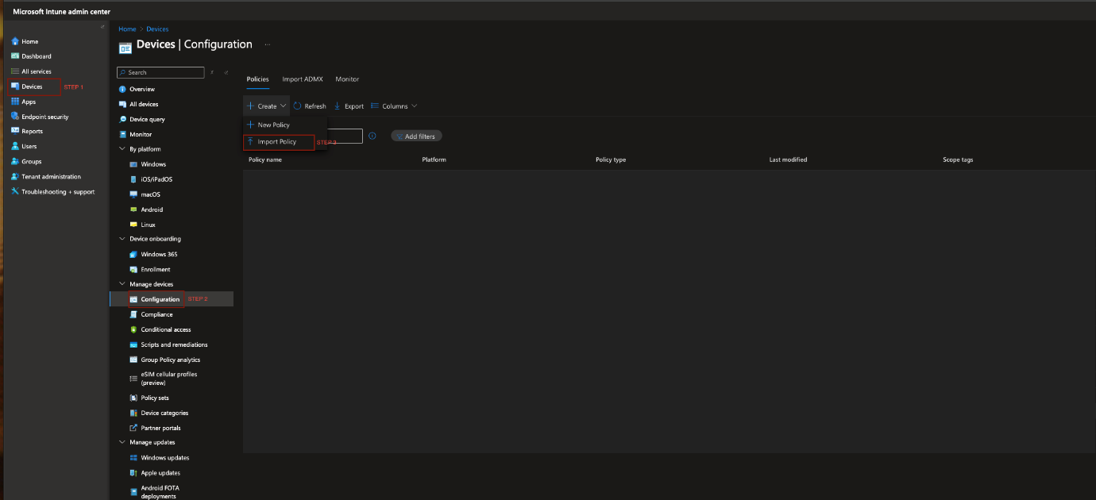Click the Device query icon
Screen dimensions: 1096x500
[122, 119]
